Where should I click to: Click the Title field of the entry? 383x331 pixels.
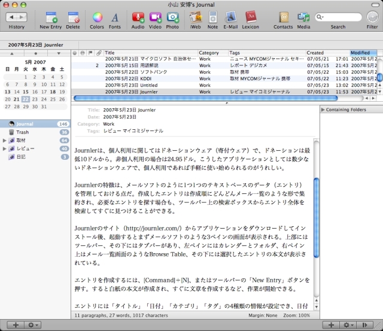(129, 110)
